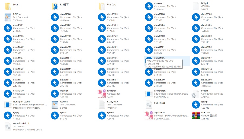
Task: Select the file name data04113
Action: [18, 80]
